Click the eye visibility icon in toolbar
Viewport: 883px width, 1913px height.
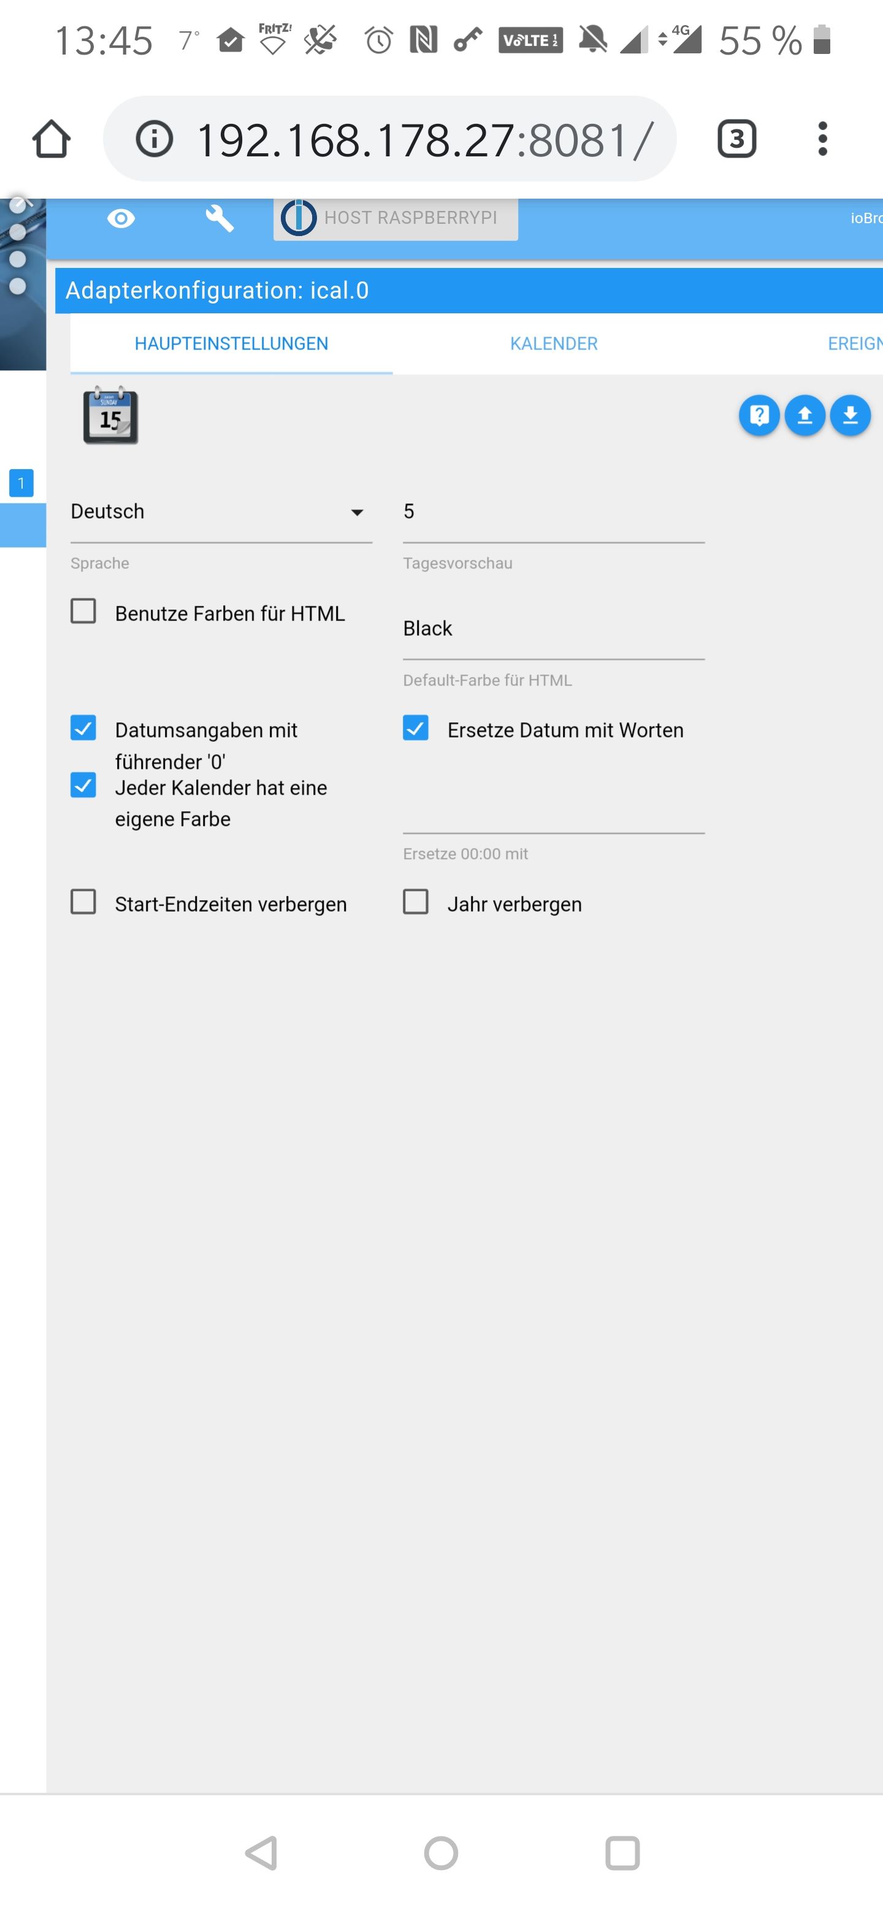click(121, 218)
